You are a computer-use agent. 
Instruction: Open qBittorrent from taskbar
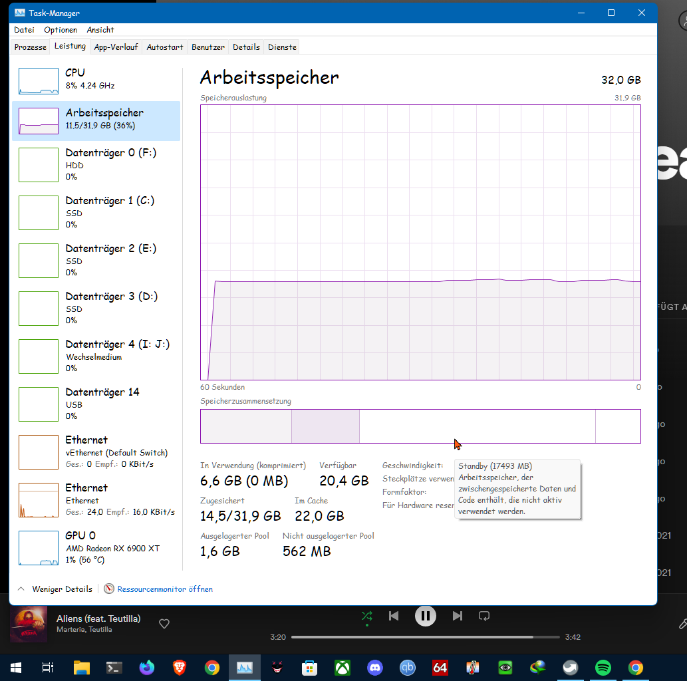pos(408,668)
